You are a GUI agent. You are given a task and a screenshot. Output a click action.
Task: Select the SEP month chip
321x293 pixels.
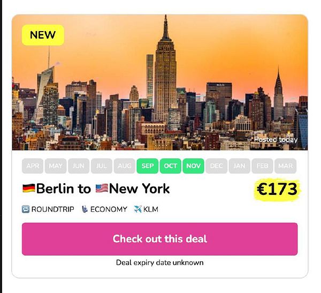point(148,166)
